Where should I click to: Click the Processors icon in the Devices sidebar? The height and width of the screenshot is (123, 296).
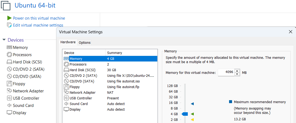tap(9, 55)
